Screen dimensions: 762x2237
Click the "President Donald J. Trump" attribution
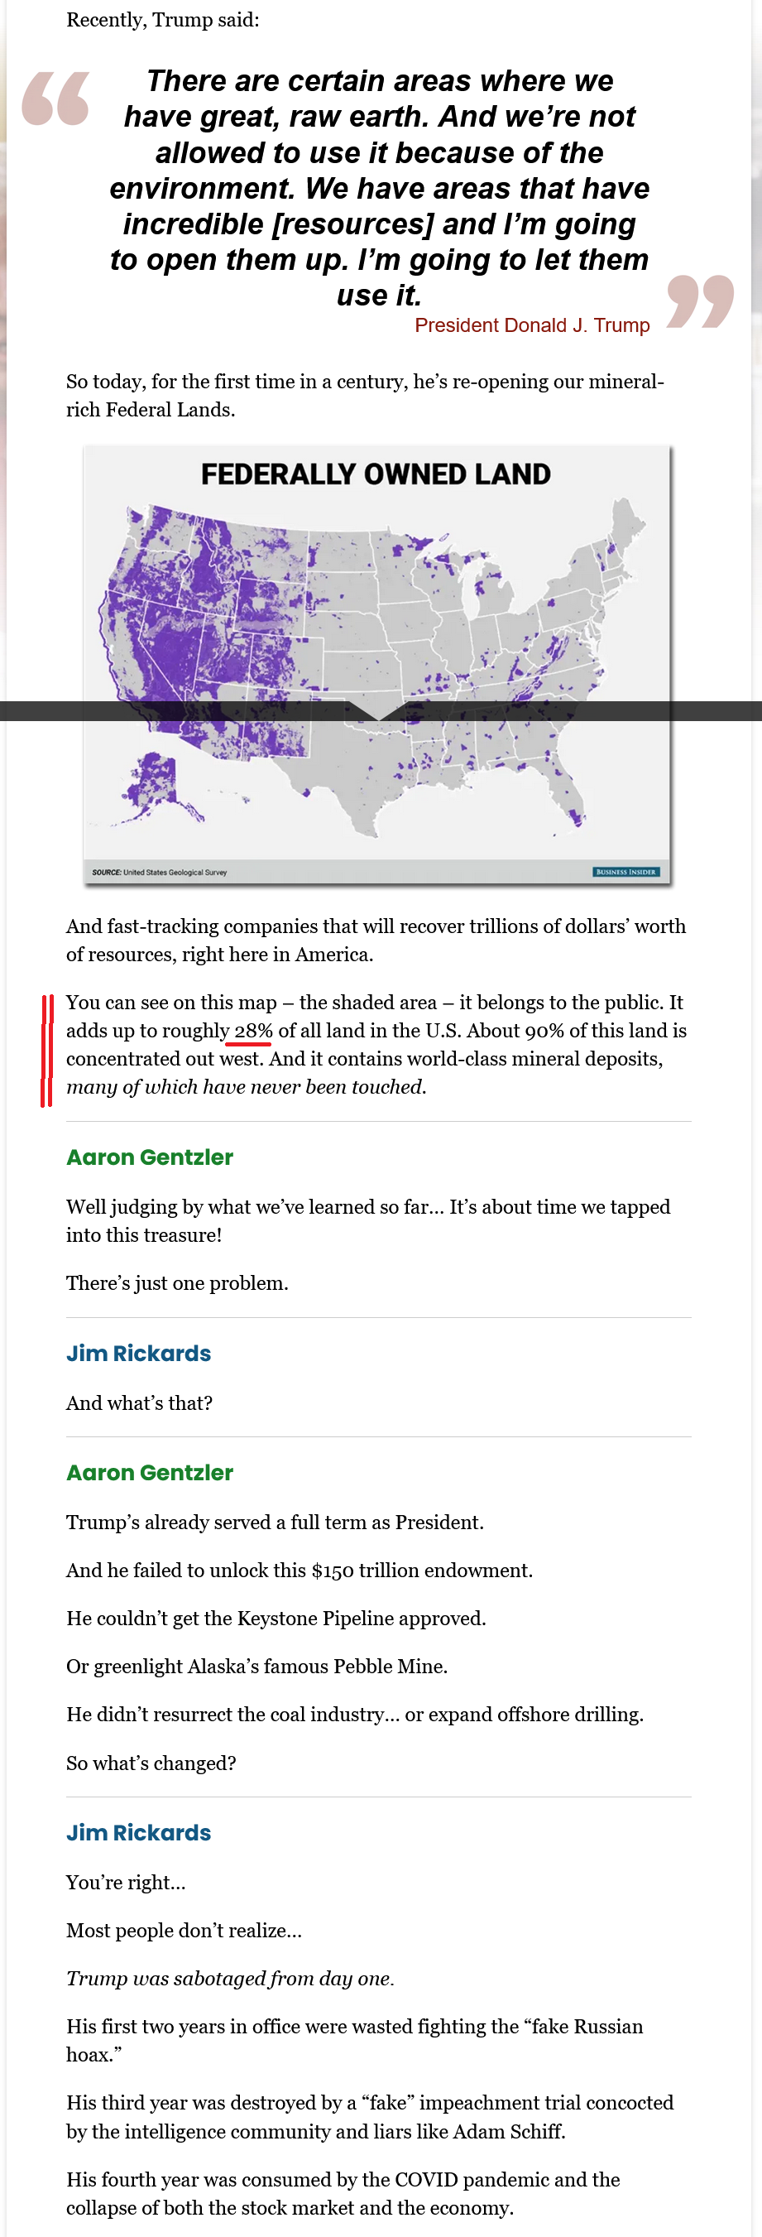click(x=532, y=325)
